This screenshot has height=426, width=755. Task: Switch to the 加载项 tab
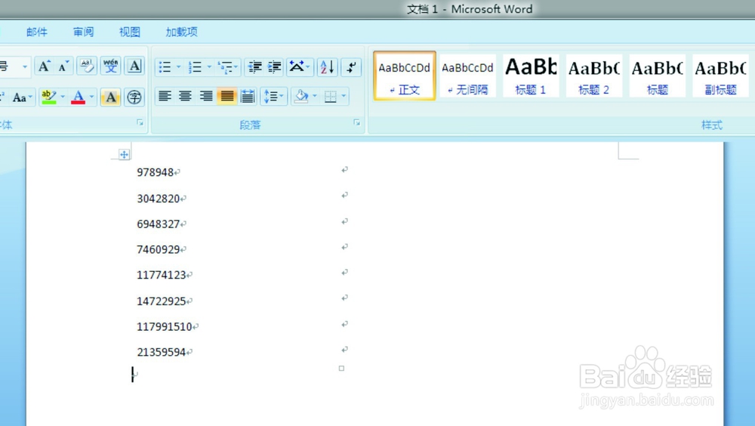[181, 32]
